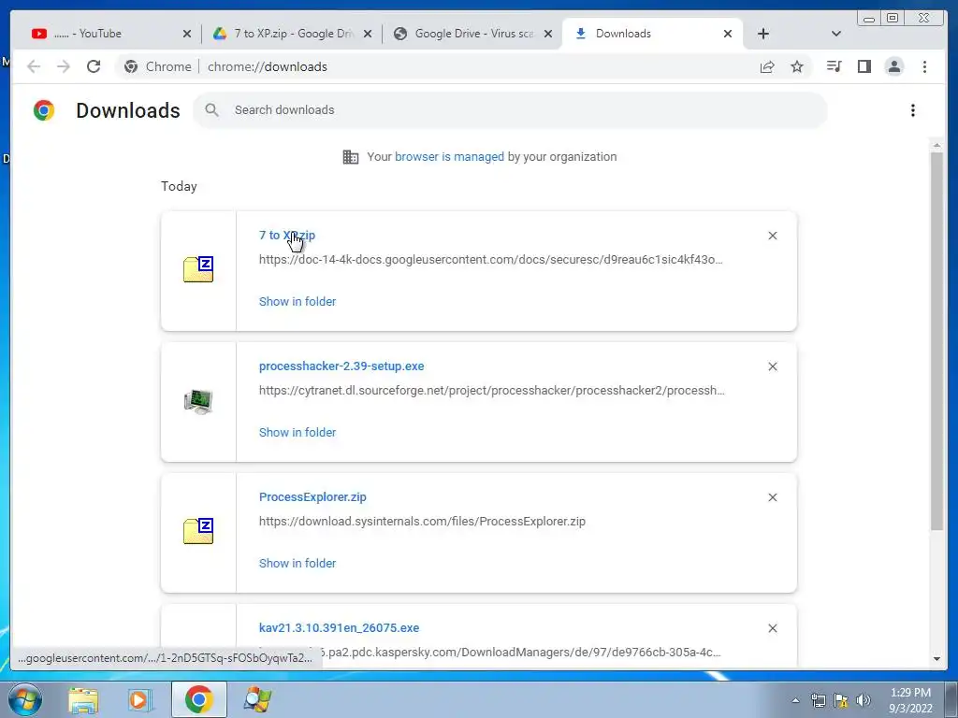This screenshot has height=718, width=958.
Task: Remove ProcessExplorer.zip from the list
Action: [772, 497]
